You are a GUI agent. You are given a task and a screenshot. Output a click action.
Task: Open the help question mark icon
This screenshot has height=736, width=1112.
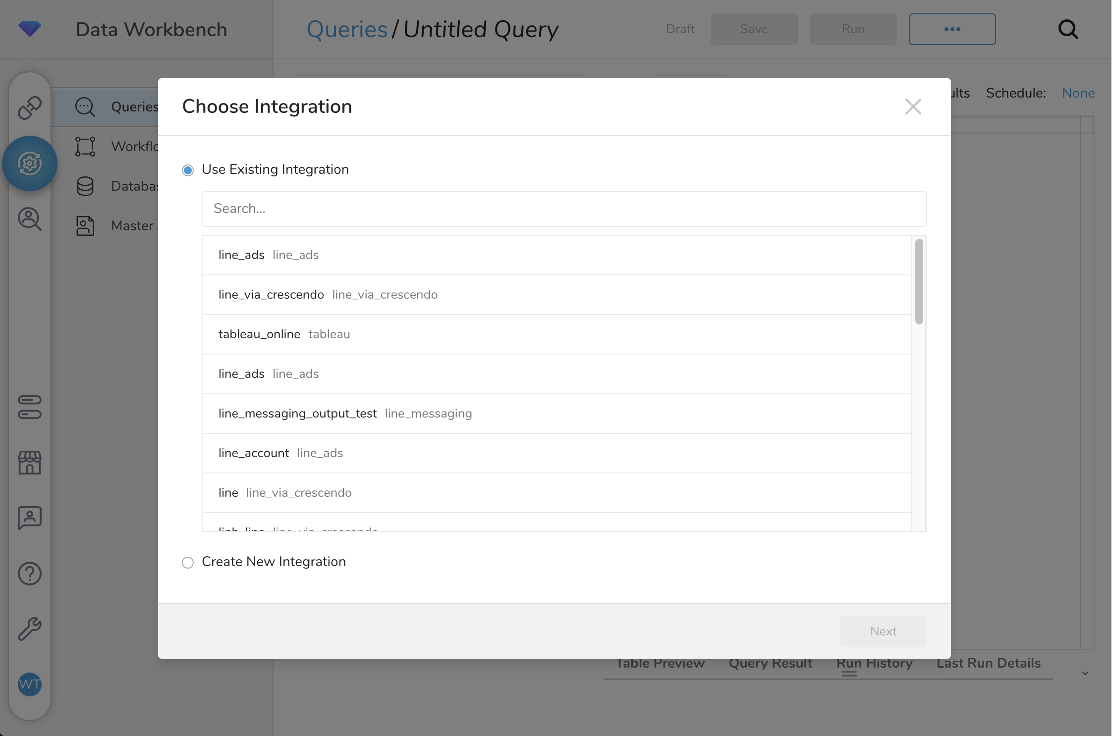30,574
